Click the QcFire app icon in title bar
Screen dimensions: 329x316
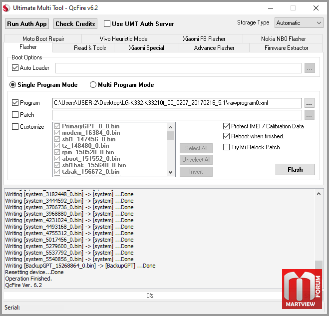coord(6,8)
